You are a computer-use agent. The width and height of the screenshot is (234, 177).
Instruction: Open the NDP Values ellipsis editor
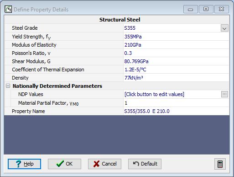(224, 94)
